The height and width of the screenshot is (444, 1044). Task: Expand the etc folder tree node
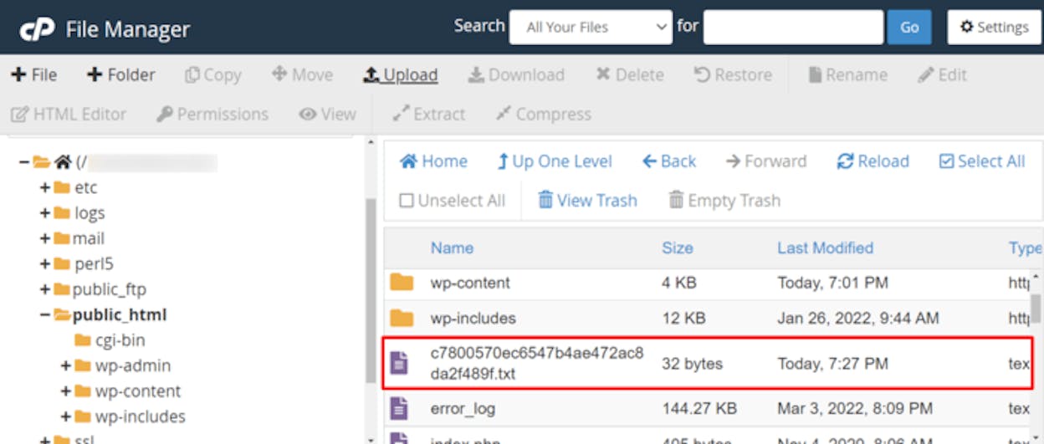click(x=44, y=187)
